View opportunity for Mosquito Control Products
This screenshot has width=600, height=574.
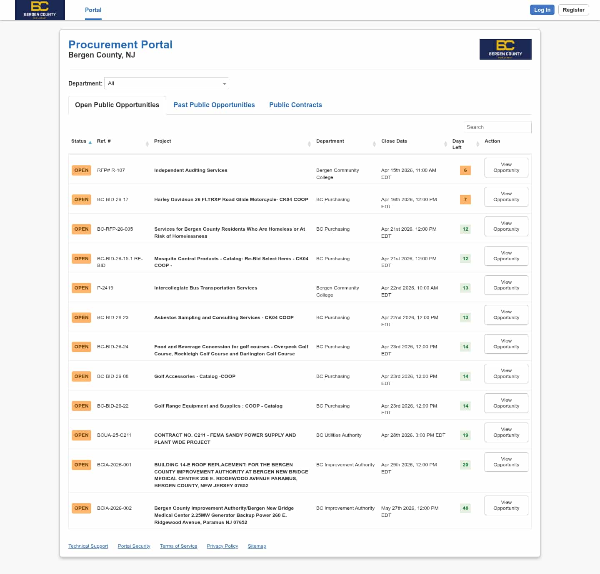[x=506, y=256]
